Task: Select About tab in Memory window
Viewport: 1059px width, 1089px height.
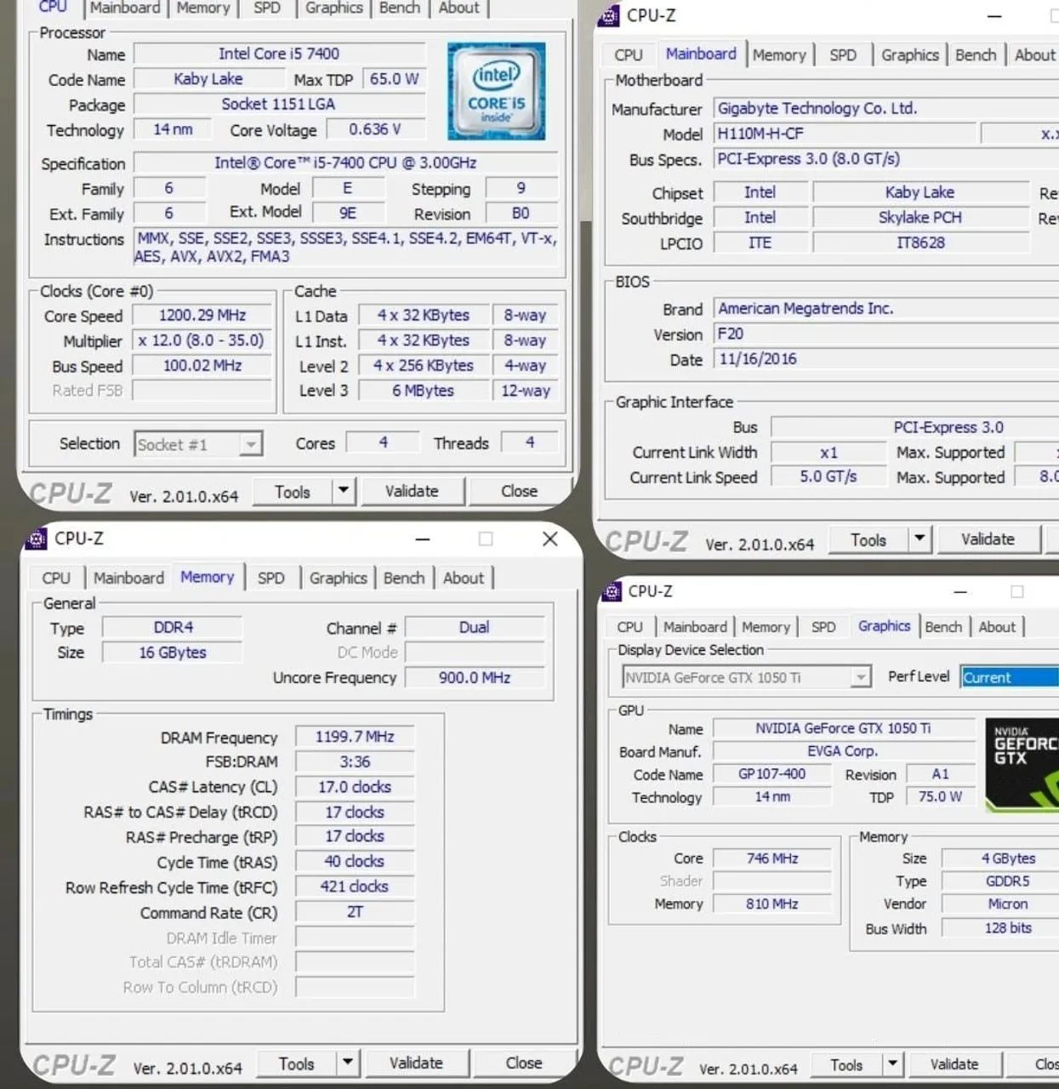Action: 464,578
